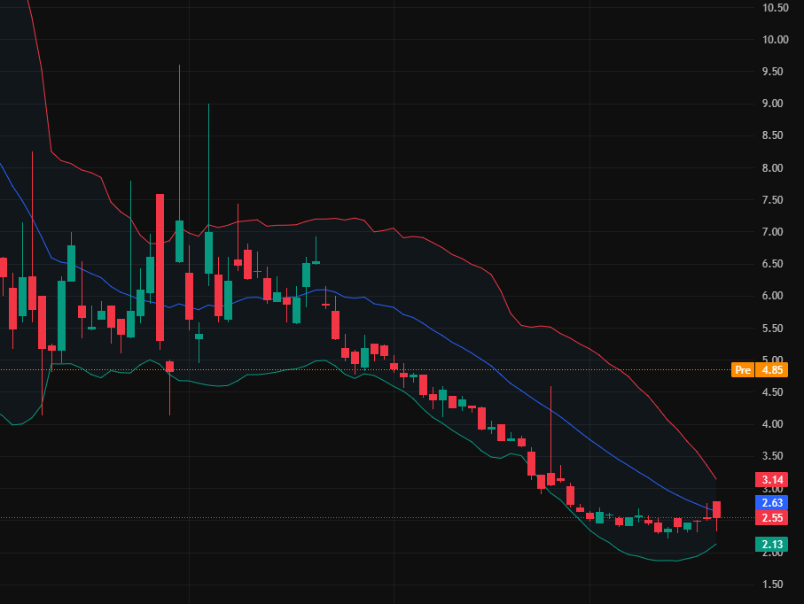Click the red 3.14 upper band value

click(x=772, y=480)
